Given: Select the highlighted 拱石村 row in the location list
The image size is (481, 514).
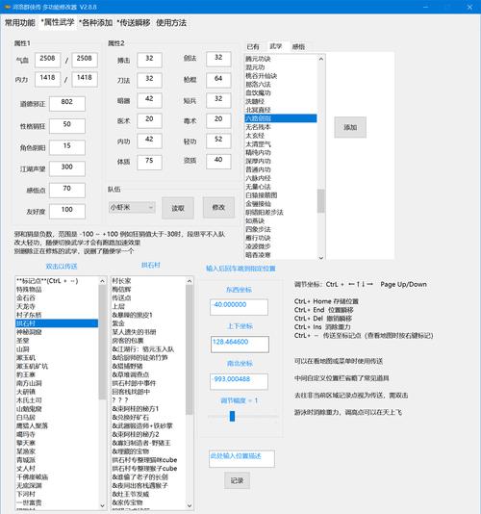Looking at the screenshot, I should click(x=57, y=323).
